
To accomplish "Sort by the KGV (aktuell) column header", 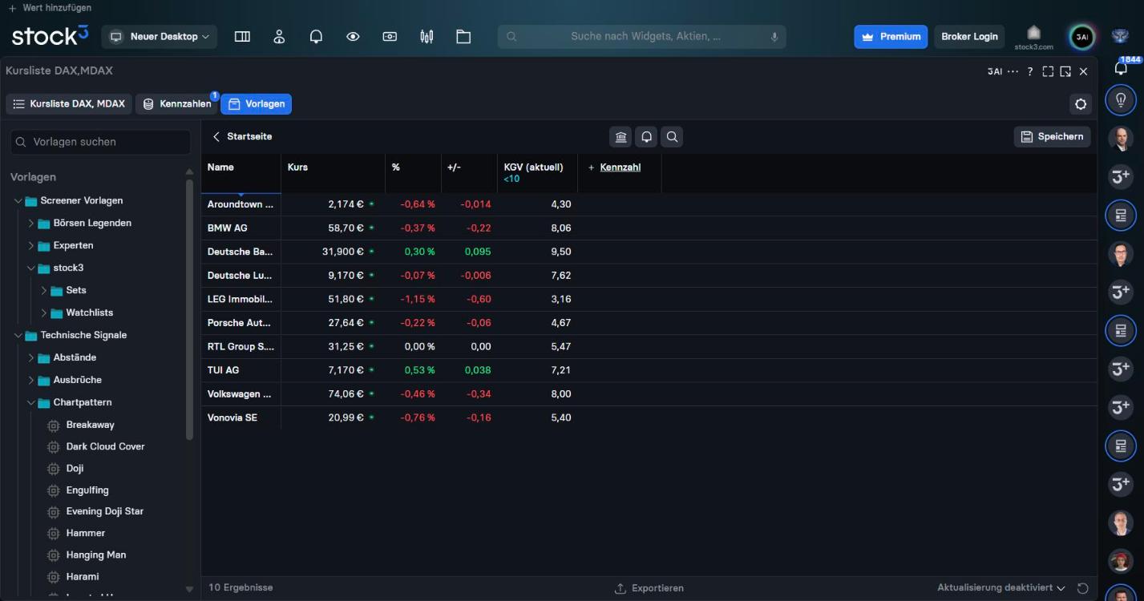I will [533, 167].
